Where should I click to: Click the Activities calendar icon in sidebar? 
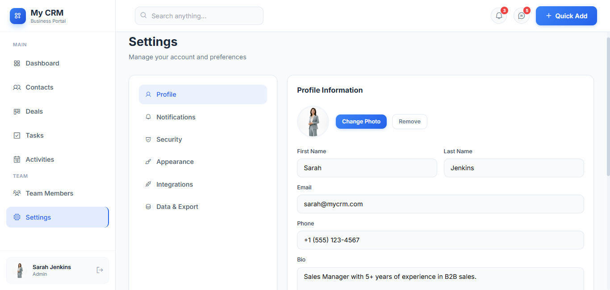tap(17, 159)
